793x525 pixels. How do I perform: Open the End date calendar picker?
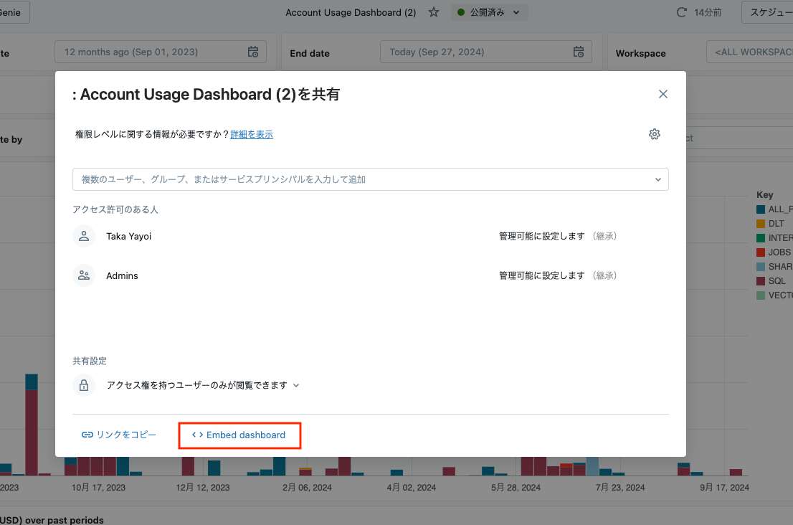click(x=578, y=52)
